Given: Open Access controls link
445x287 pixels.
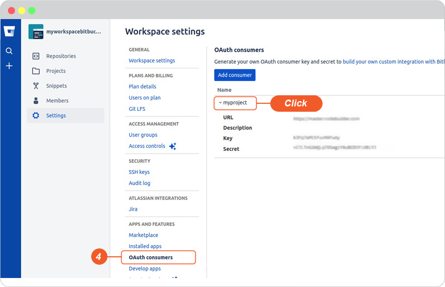Looking at the screenshot, I should pos(147,146).
